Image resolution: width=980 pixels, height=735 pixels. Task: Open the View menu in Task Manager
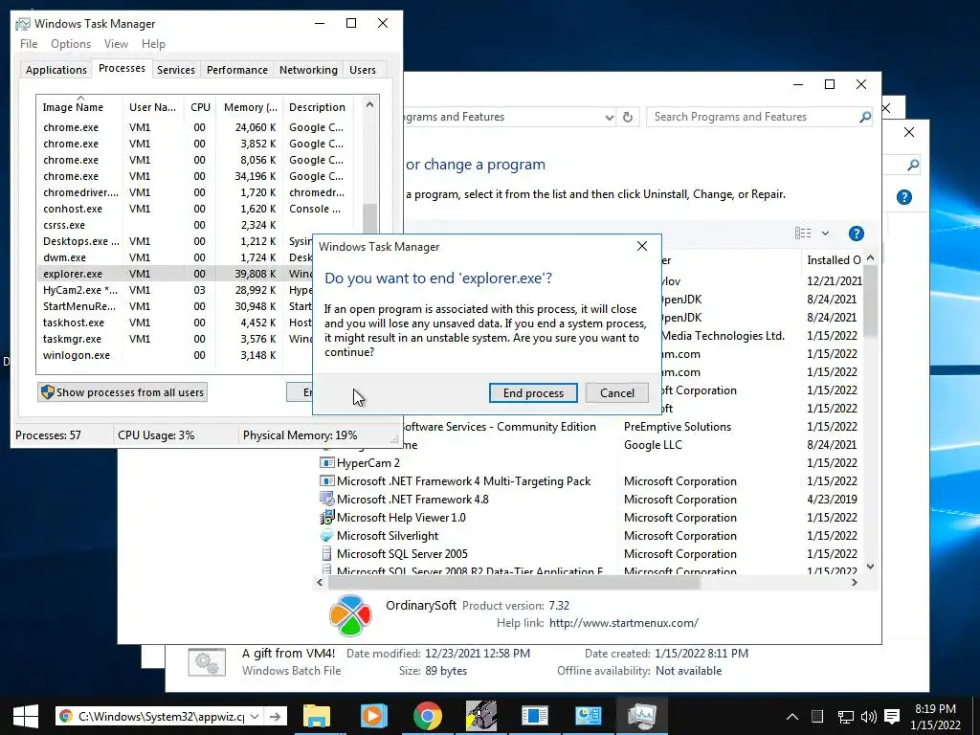(x=116, y=44)
